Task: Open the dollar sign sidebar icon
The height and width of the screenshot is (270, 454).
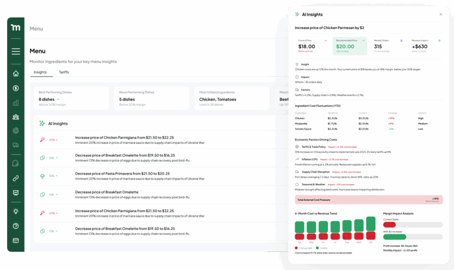Action: [16, 88]
